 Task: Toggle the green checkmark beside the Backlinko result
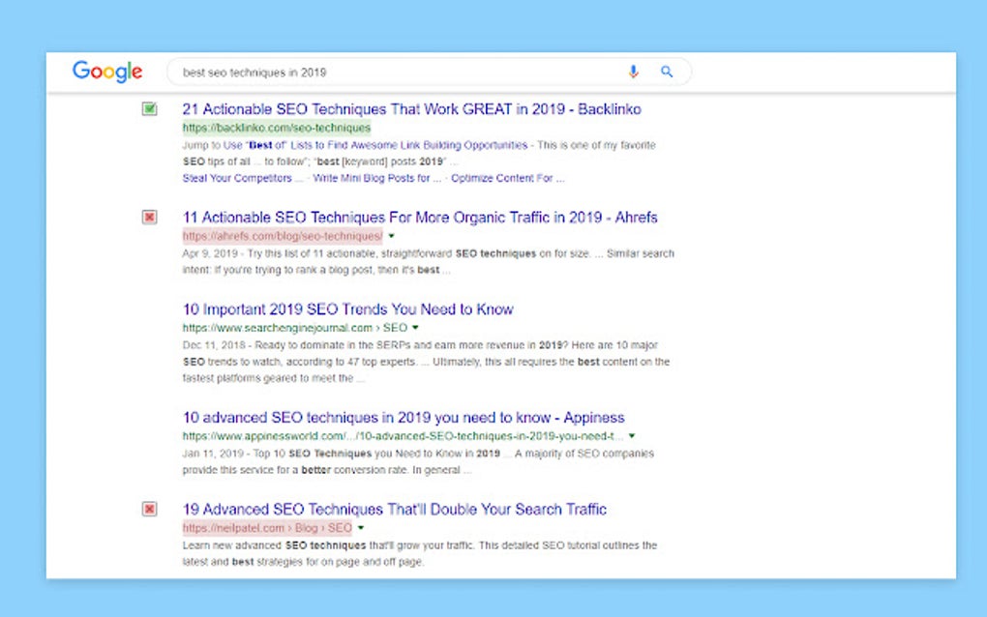click(x=149, y=109)
